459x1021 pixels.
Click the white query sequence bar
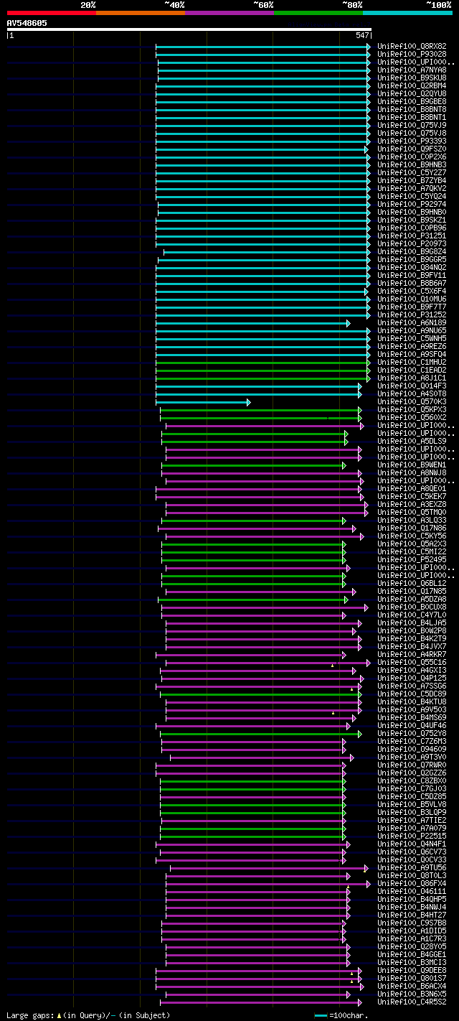coord(189,29)
